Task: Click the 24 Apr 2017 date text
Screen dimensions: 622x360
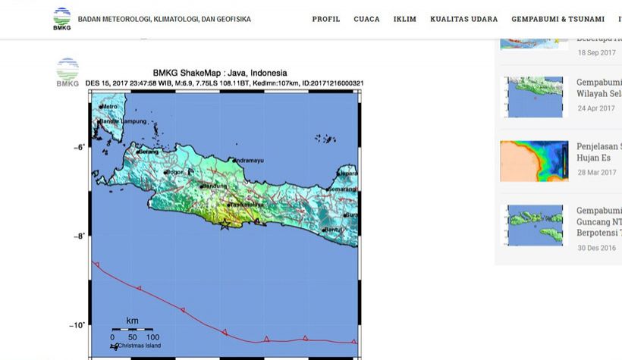Action: coord(596,108)
